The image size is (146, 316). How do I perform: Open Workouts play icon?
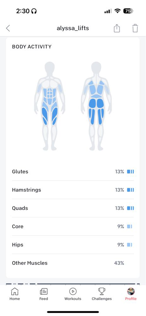(73, 291)
